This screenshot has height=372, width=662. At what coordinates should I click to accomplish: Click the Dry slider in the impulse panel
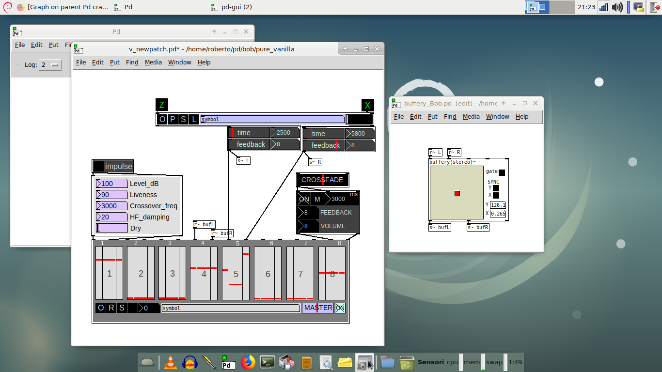(112, 228)
